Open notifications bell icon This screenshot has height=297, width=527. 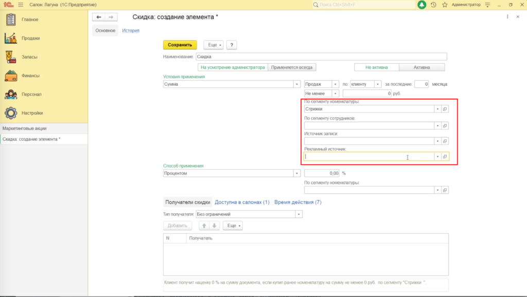pos(422,5)
